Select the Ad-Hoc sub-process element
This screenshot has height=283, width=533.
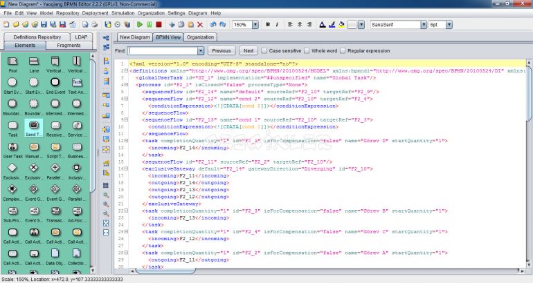(x=77, y=213)
